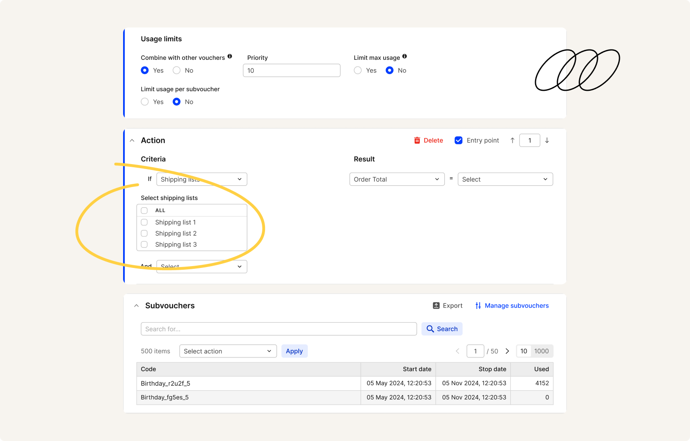The width and height of the screenshot is (690, 441).
Task: Select No for Combine with other vouchers
Action: [177, 71]
